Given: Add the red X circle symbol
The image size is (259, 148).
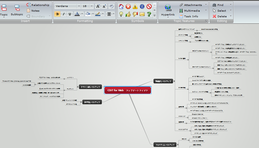Looking at the screenshot, I should pyautogui.click(x=128, y=7).
